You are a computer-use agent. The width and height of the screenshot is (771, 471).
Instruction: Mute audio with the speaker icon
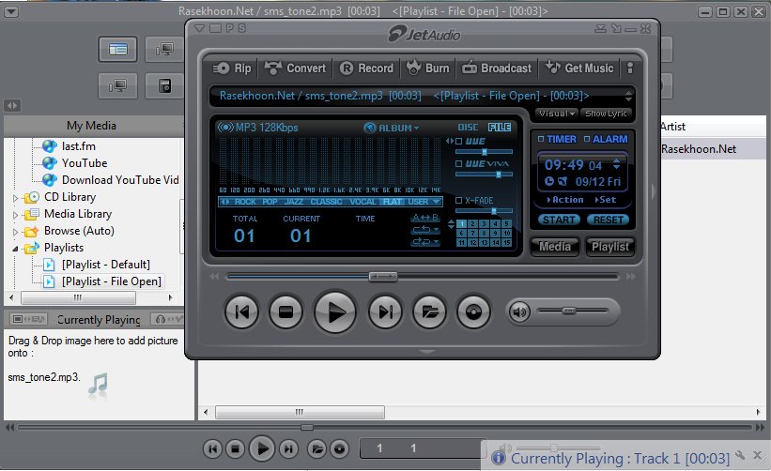(x=519, y=311)
